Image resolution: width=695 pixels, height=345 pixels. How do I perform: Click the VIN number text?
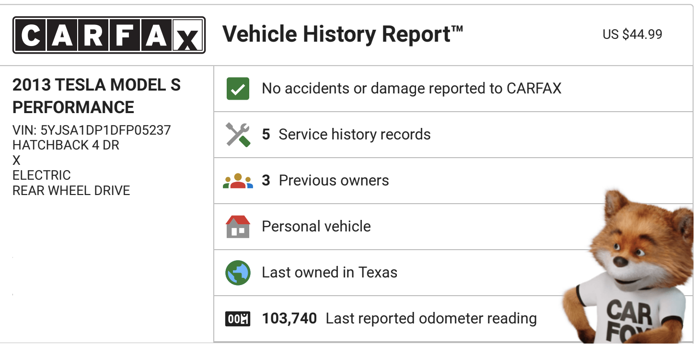tap(92, 130)
